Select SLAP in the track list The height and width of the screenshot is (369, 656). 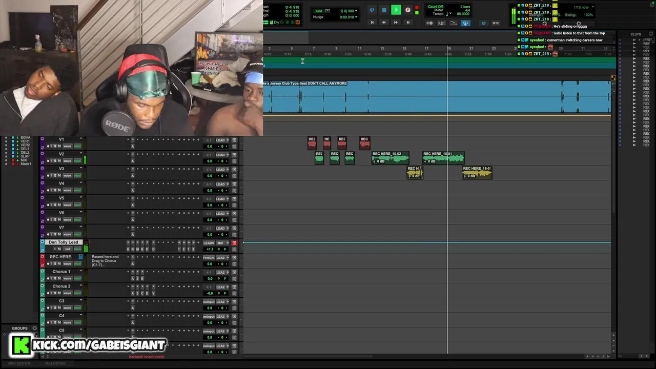(24, 156)
